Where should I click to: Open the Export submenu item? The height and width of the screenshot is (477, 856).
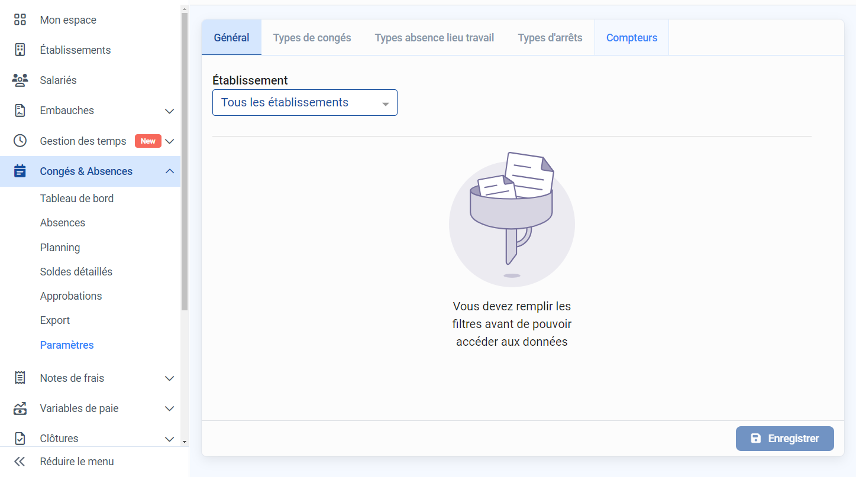55,320
